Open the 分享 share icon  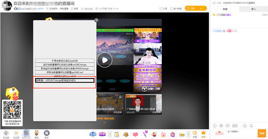(x=163, y=9)
